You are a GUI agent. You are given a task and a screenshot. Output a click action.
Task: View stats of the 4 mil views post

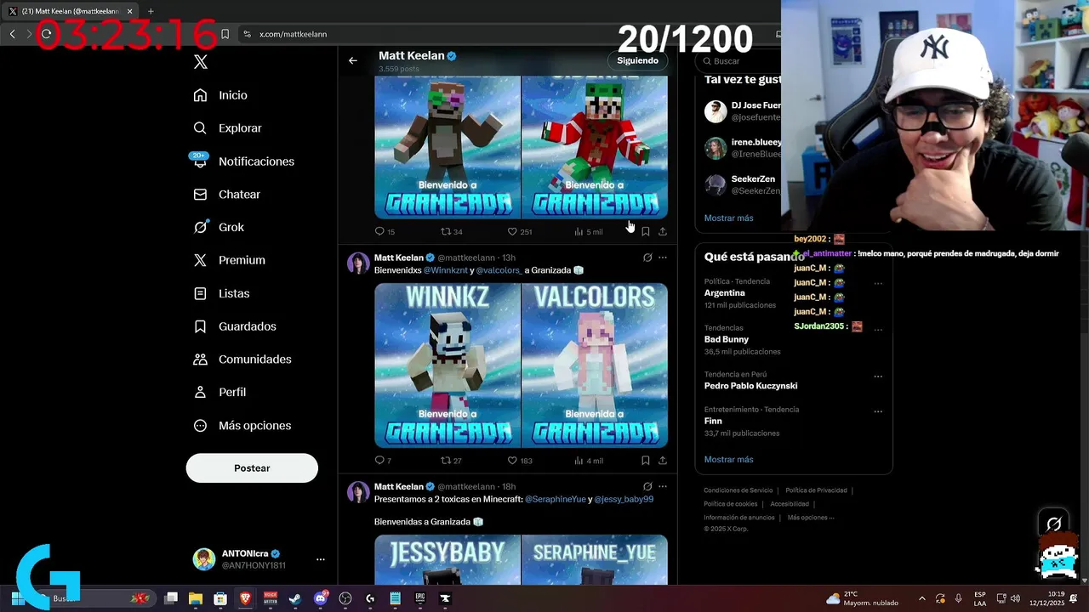[x=589, y=461]
